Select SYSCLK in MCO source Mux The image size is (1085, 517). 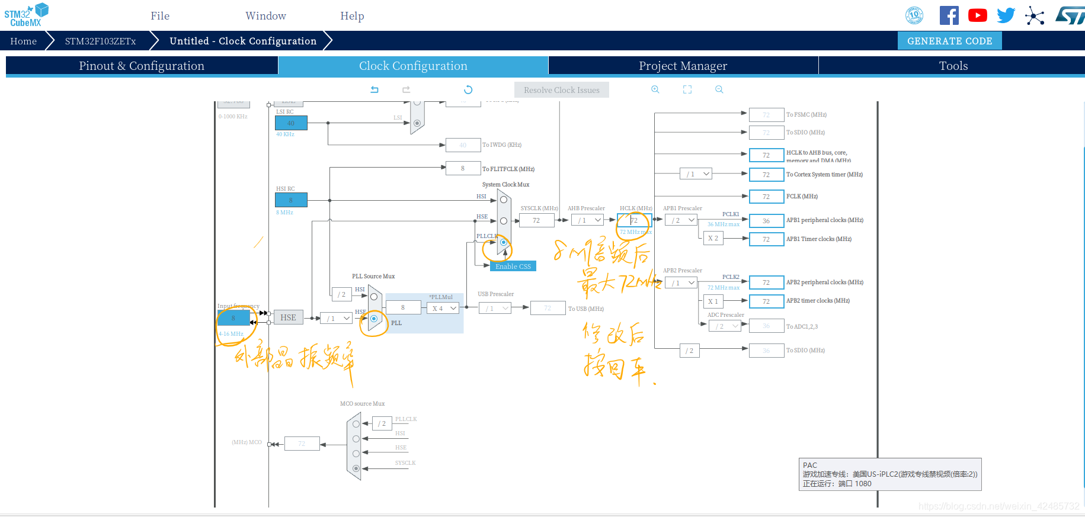coord(356,468)
